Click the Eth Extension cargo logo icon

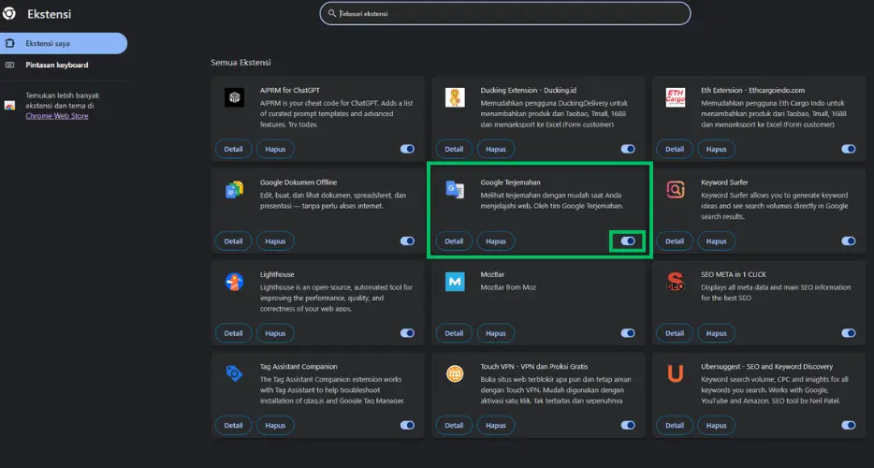pyautogui.click(x=675, y=97)
